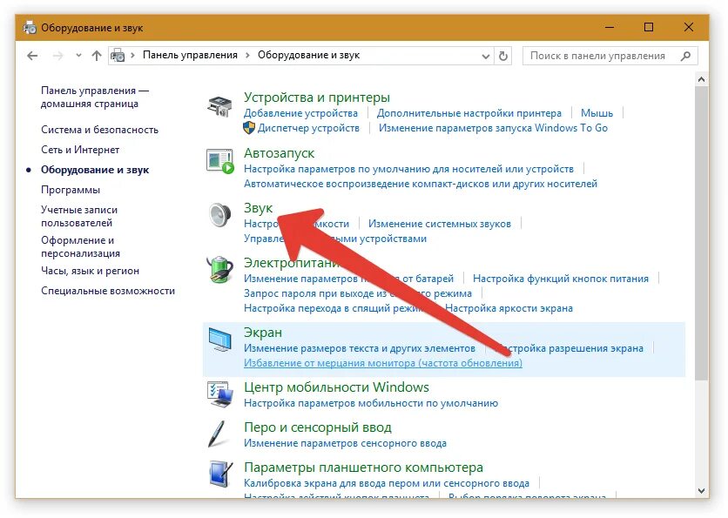This screenshot has width=728, height=518.
Task: Select Панель управления breadcrumb segment
Action: coord(190,55)
